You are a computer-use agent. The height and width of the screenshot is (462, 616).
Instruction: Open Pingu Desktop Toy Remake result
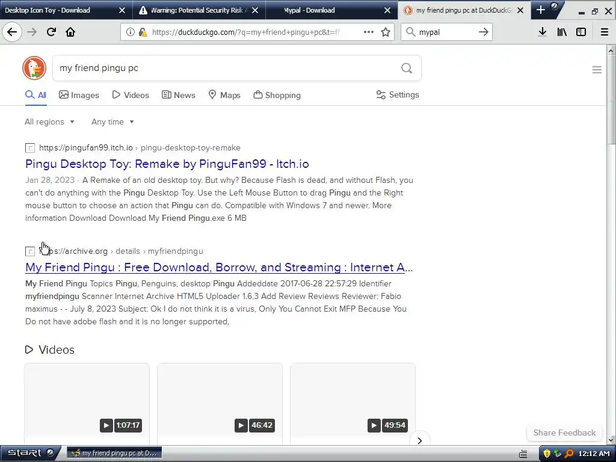(x=167, y=164)
